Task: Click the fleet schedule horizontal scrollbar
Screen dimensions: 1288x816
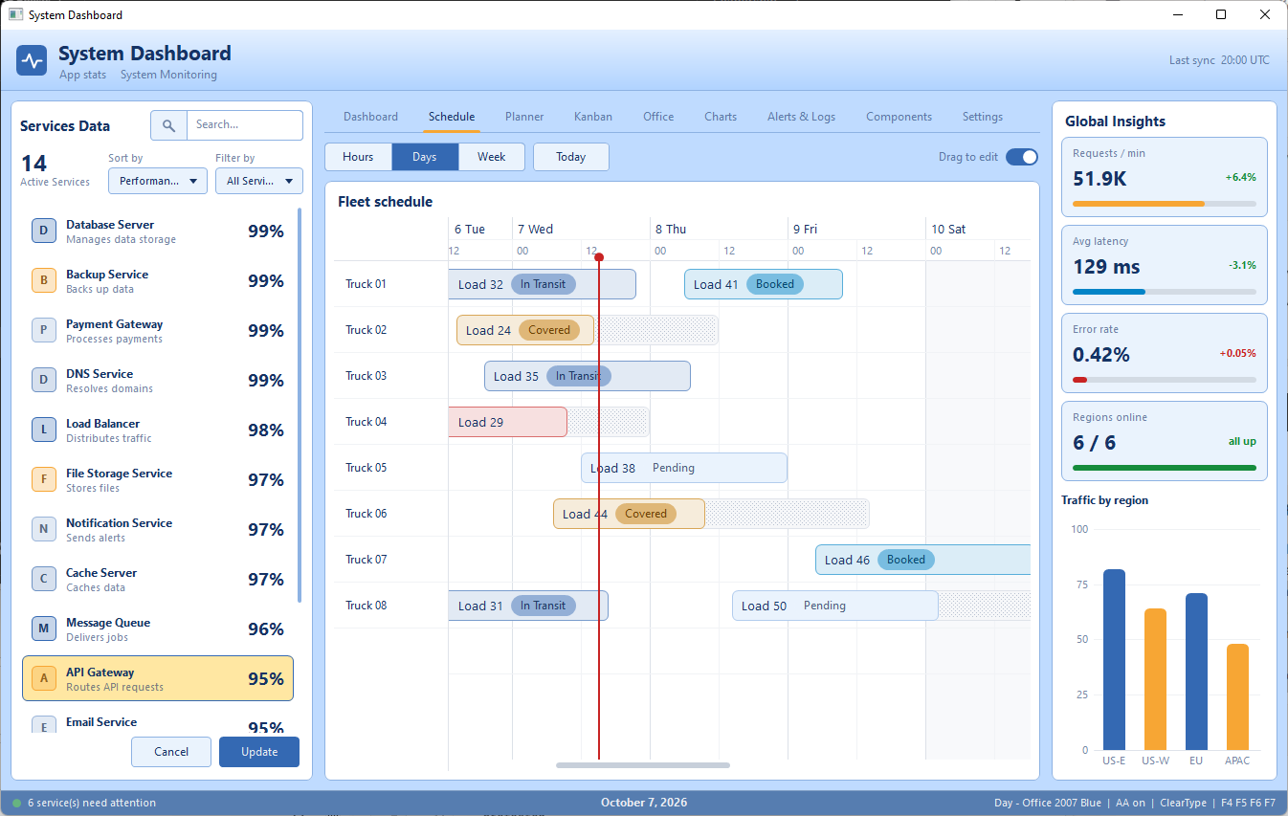Action: pyautogui.click(x=643, y=765)
